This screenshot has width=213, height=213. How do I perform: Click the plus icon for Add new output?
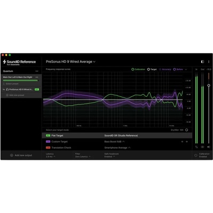point(12,155)
